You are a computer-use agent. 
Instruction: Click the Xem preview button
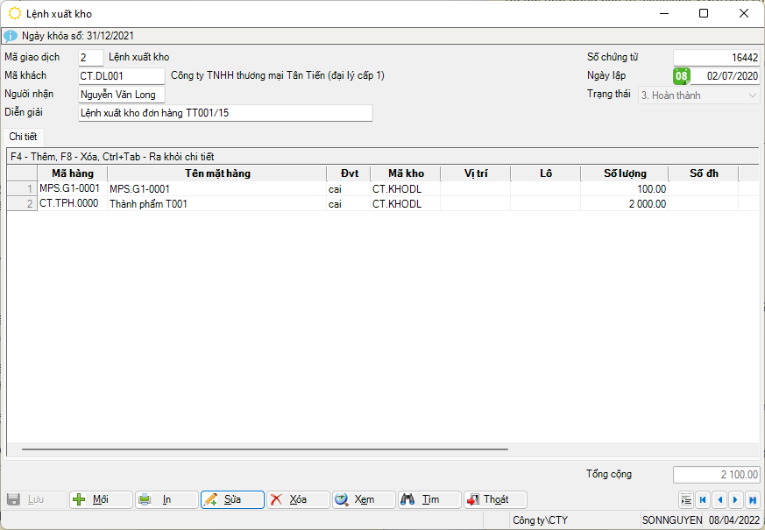coord(364,499)
